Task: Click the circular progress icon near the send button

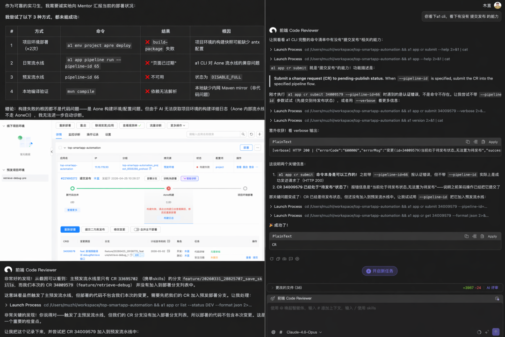Action: click(x=479, y=332)
